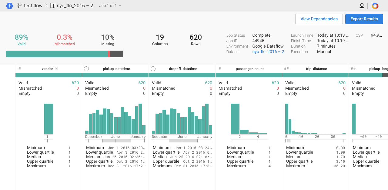The width and height of the screenshot is (388, 190).
Task: Click the vendor_id histogram bar
Action: (48, 119)
